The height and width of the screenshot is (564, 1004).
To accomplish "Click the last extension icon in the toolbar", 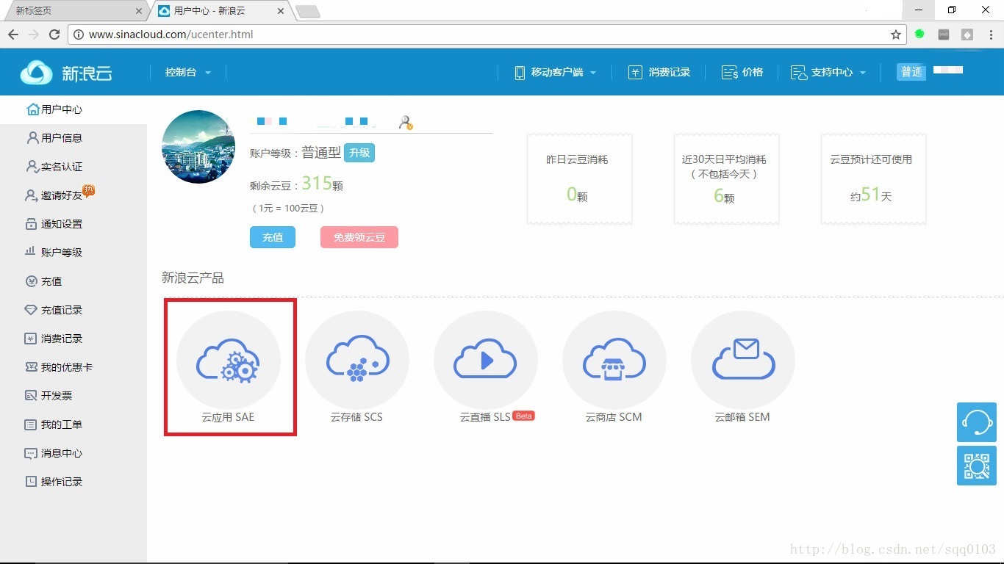I will pyautogui.click(x=967, y=35).
